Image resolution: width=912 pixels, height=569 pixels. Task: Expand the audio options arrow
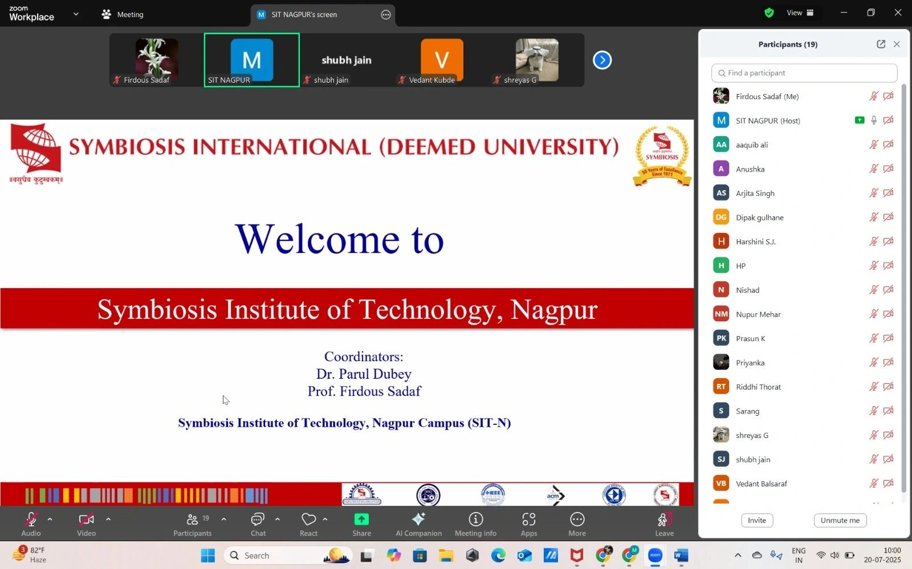(x=50, y=519)
